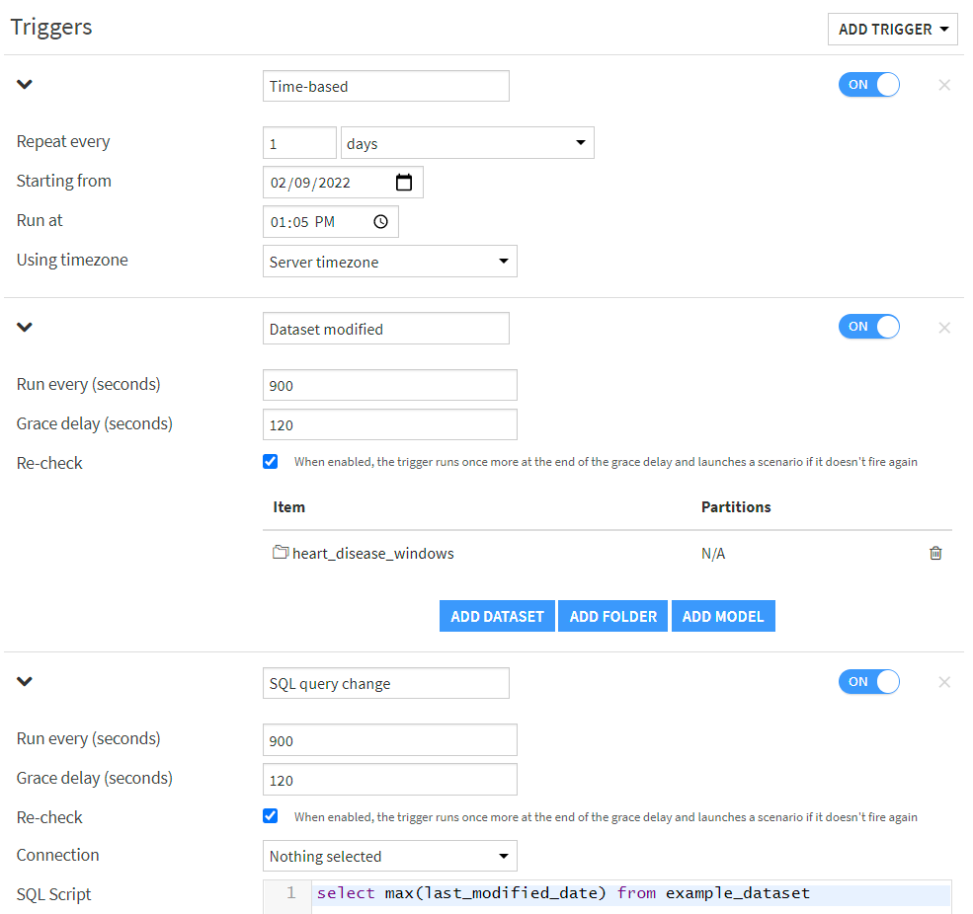Edit the Time-based trigger name field
Screen dimensions: 973x914
click(x=386, y=86)
